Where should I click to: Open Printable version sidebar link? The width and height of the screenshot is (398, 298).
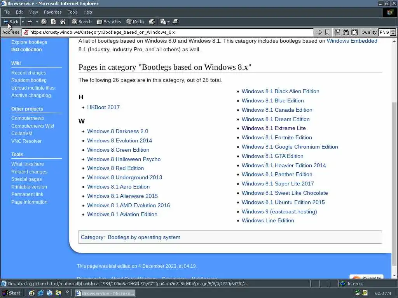point(29,187)
